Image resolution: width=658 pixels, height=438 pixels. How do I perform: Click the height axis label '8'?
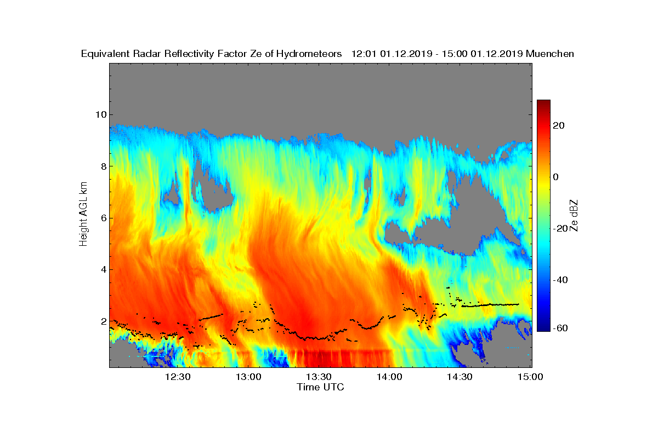click(x=103, y=166)
